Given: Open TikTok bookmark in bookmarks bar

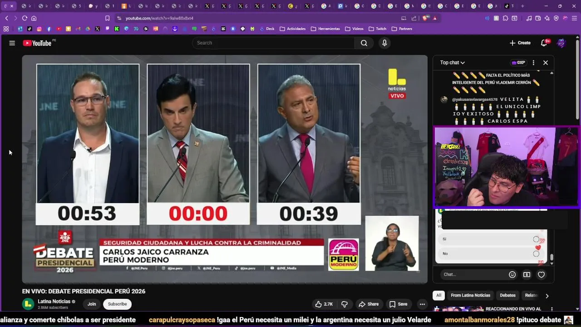Looking at the screenshot, I should [30, 29].
